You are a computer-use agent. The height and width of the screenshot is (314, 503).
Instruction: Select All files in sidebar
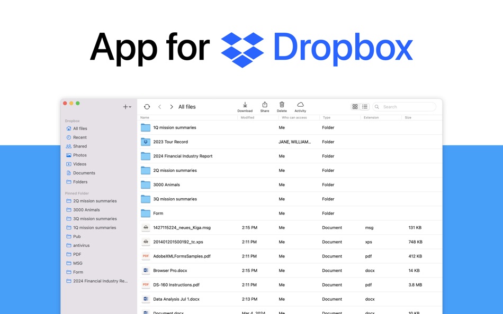click(77, 128)
